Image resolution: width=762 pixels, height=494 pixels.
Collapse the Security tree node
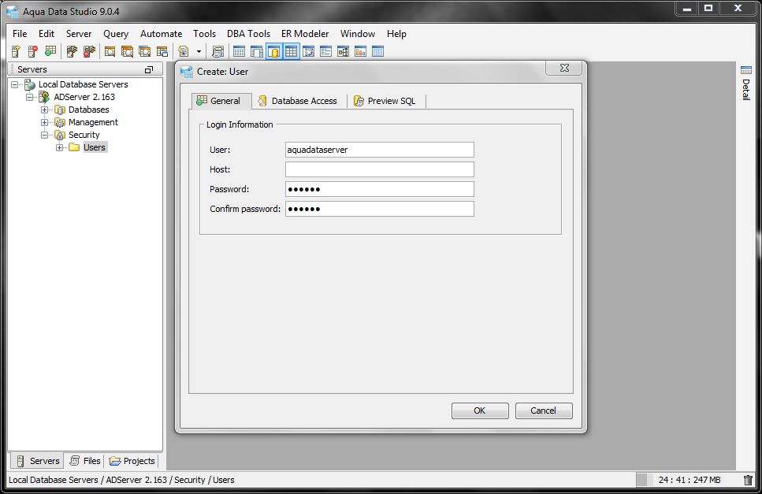(44, 135)
